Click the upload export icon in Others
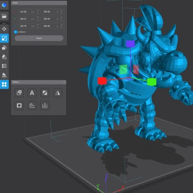The height and width of the screenshot is (193, 193). [x=45, y=106]
